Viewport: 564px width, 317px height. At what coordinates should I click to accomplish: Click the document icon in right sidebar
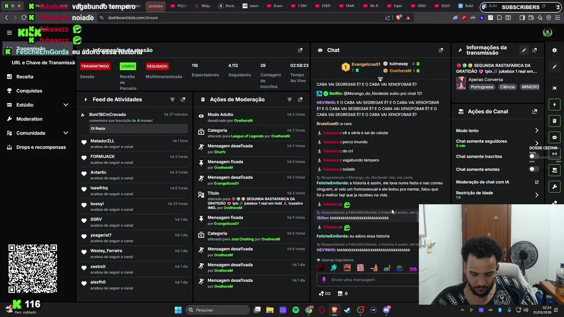[x=555, y=121]
